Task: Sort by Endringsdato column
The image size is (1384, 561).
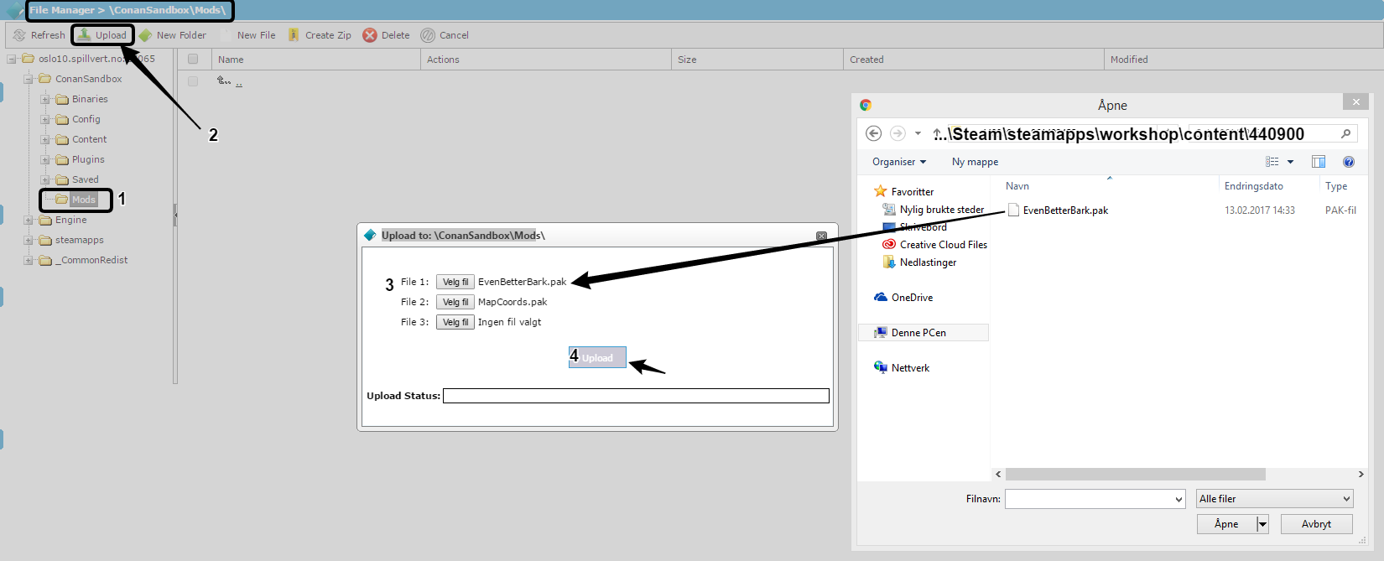Action: (1253, 186)
